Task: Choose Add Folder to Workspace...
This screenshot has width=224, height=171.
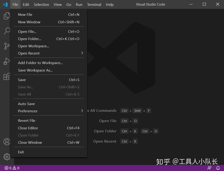Action: click(49, 63)
